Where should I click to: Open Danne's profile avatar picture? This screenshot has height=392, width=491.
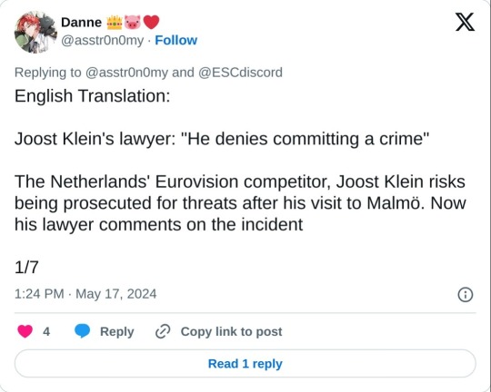coord(35,32)
